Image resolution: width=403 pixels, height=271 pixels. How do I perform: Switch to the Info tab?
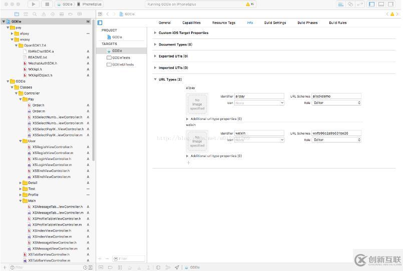click(250, 23)
